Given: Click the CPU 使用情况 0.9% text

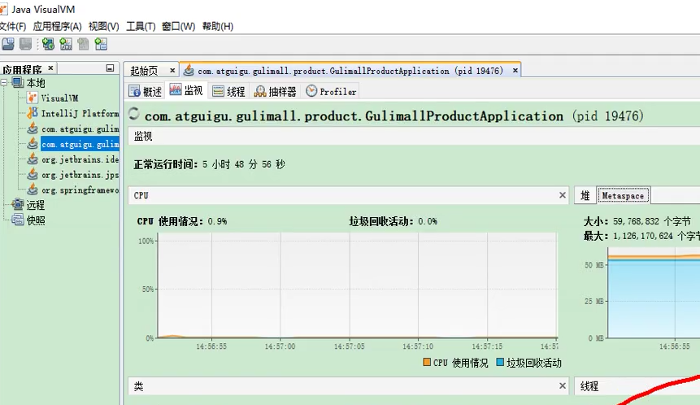Looking at the screenshot, I should point(181,221).
